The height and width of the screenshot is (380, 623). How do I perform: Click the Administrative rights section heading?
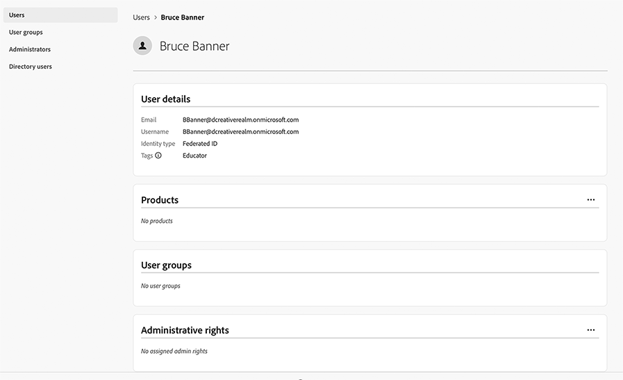pyautogui.click(x=185, y=330)
